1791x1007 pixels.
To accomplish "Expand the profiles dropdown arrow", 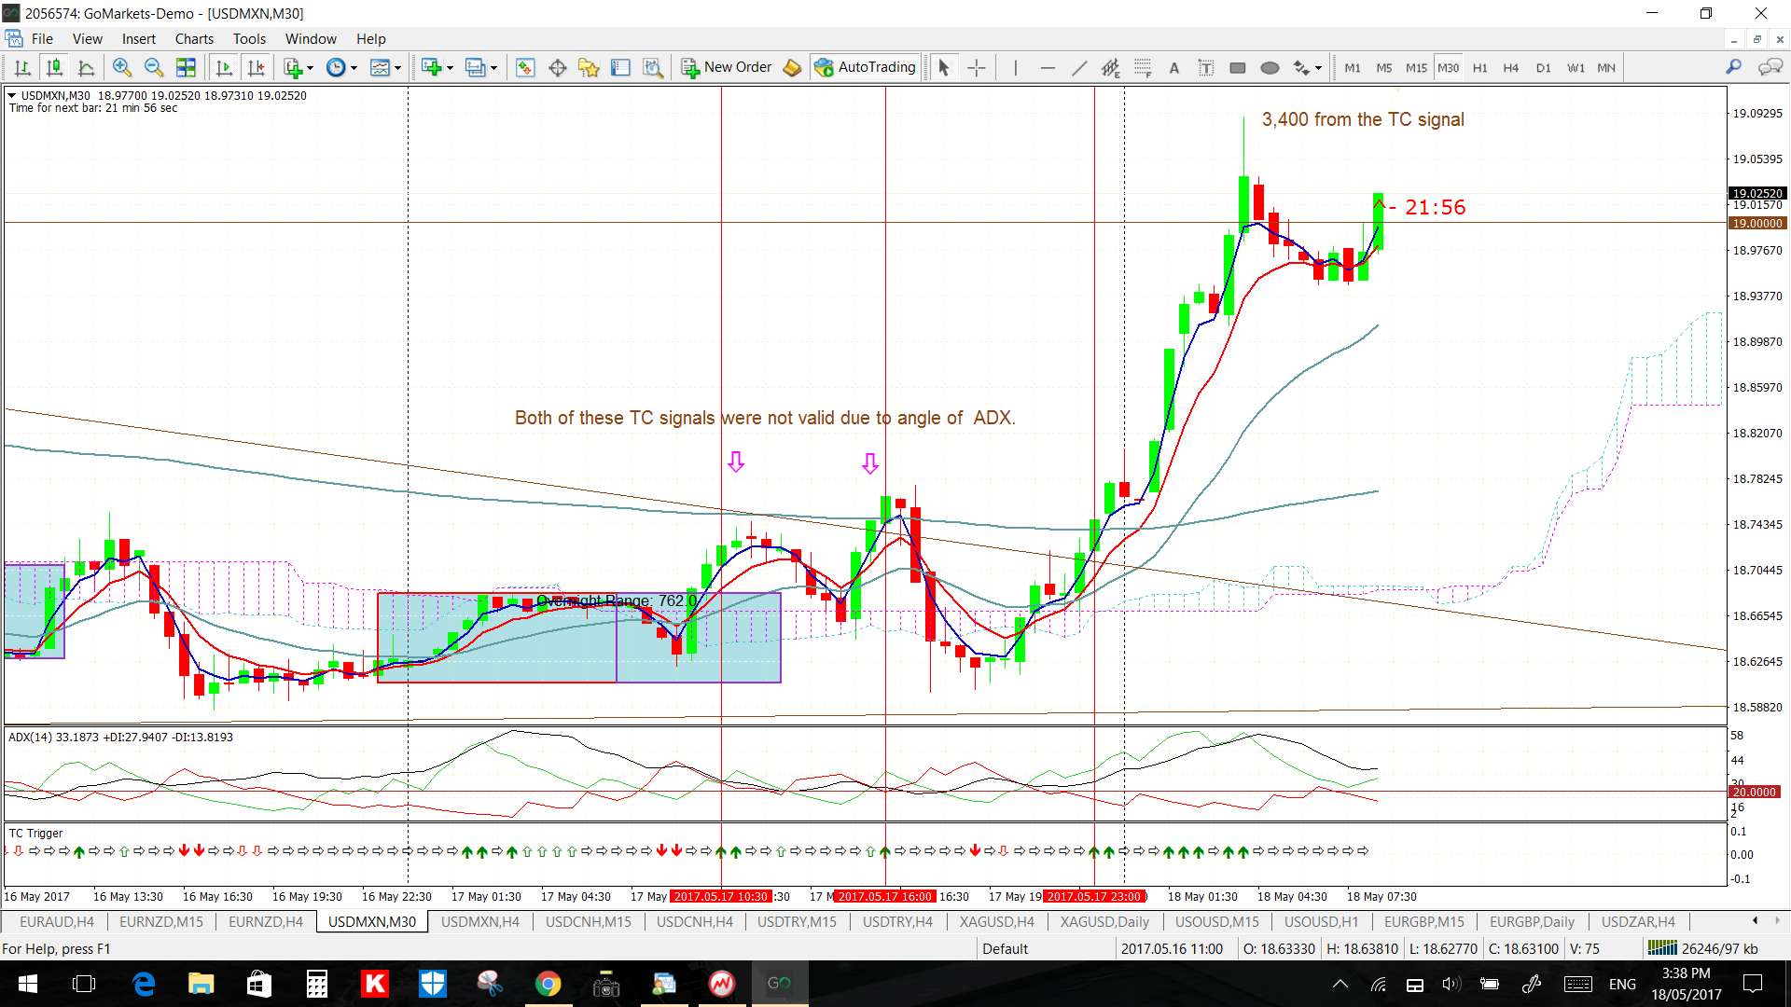I will click(493, 68).
